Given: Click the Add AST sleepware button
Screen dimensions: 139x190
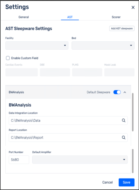Looking at the screenshot, I should point(122,28).
